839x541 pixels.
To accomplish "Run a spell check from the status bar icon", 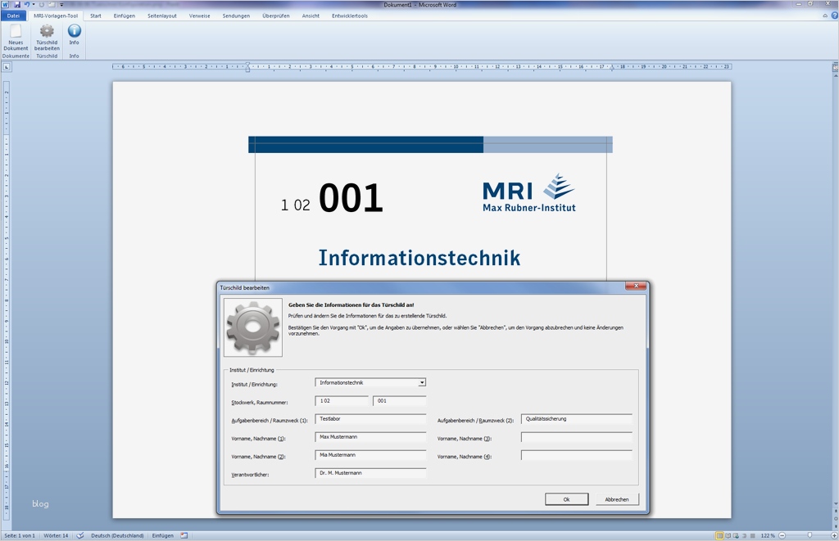I will pos(80,534).
